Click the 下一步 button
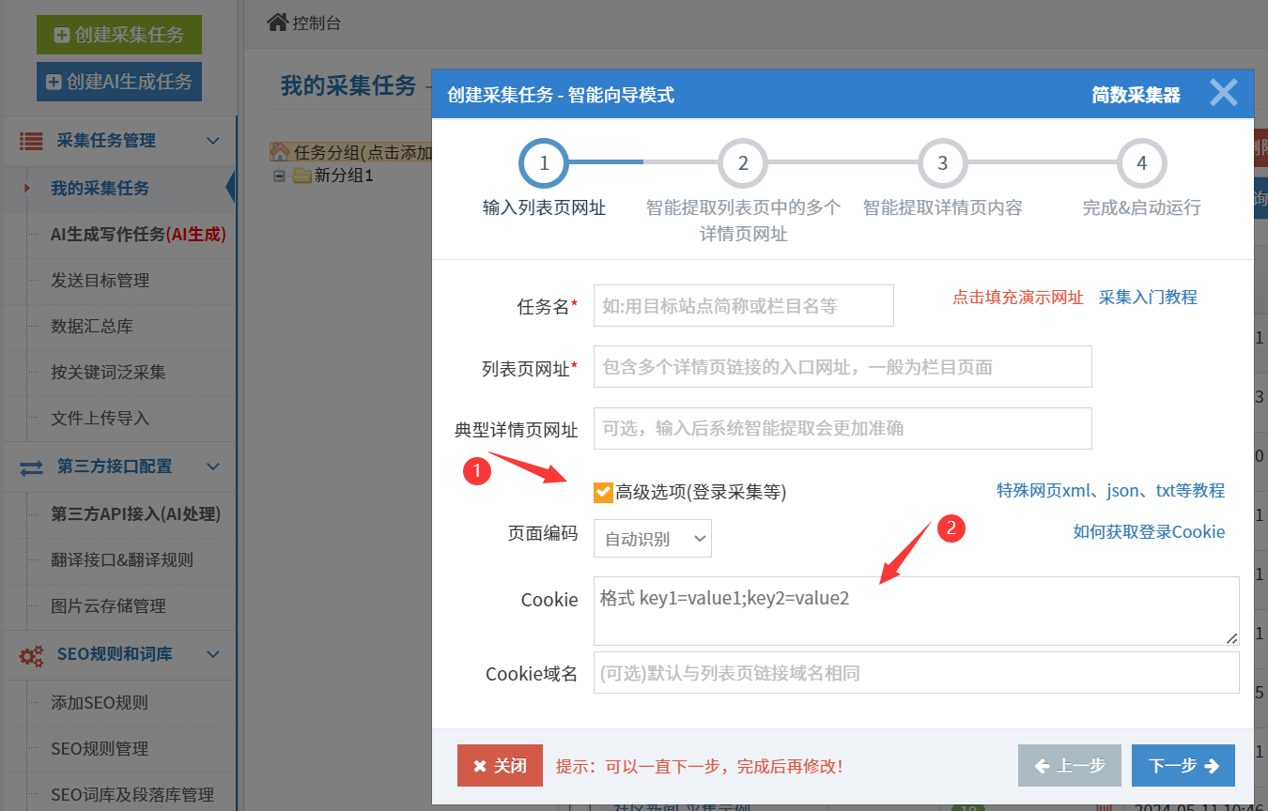1268x811 pixels. pyautogui.click(x=1183, y=766)
